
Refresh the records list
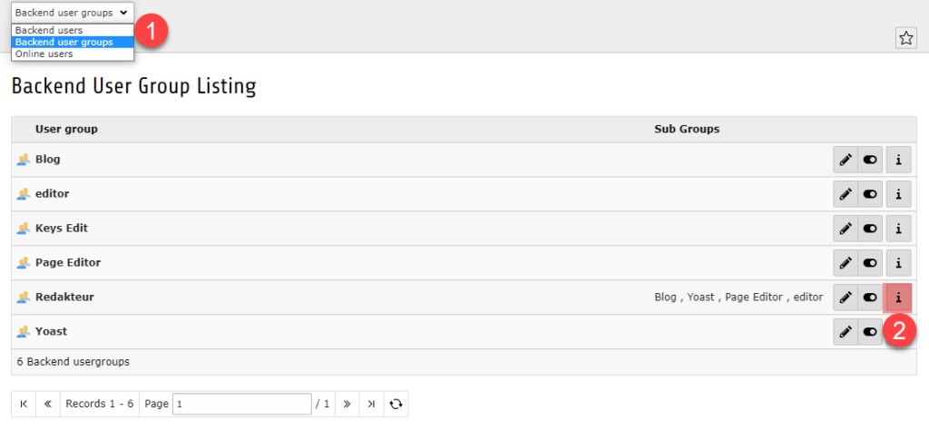[x=396, y=404]
